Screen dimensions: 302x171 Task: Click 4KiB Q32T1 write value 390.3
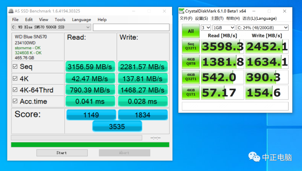click(267, 77)
